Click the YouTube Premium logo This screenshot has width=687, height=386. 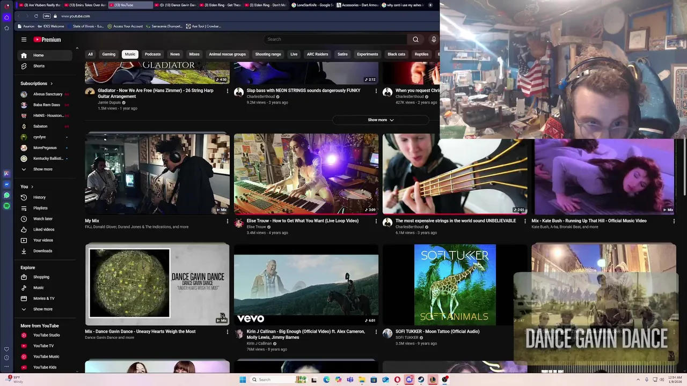pyautogui.click(x=47, y=39)
